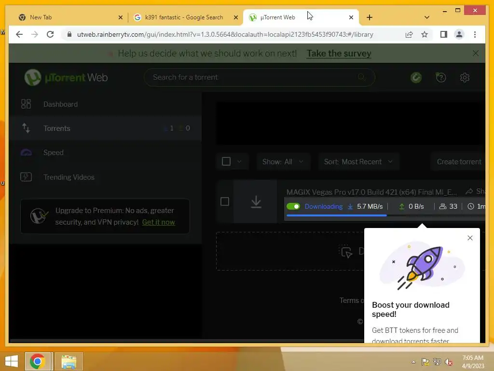Click the green circular status icon beside help
Image resolution: width=494 pixels, height=371 pixels.
416,77
